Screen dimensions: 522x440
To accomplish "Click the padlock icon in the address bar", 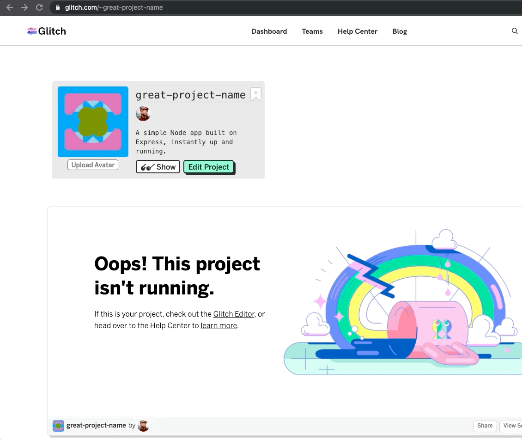I will click(x=58, y=7).
